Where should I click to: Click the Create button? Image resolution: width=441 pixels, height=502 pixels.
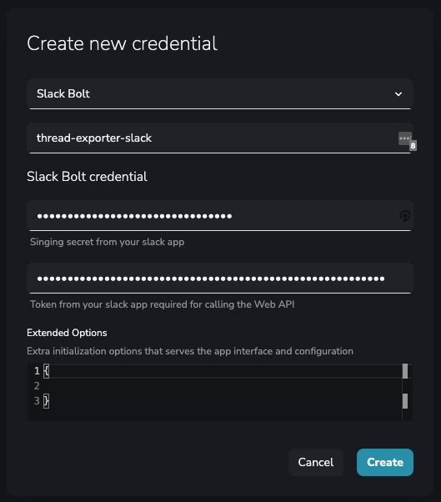[385, 462]
